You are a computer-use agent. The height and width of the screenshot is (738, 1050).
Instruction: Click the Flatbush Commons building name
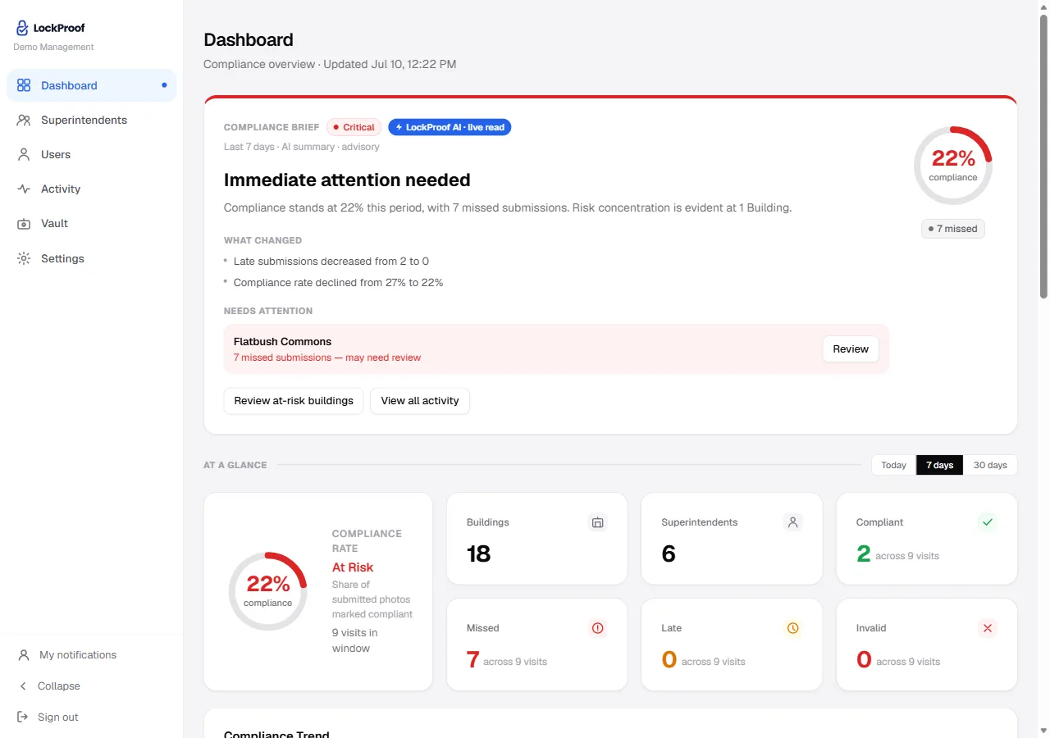pyautogui.click(x=282, y=341)
